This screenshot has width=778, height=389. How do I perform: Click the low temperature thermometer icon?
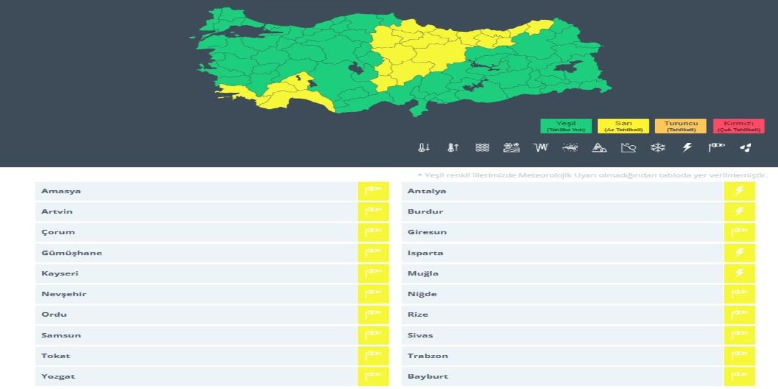click(x=424, y=146)
